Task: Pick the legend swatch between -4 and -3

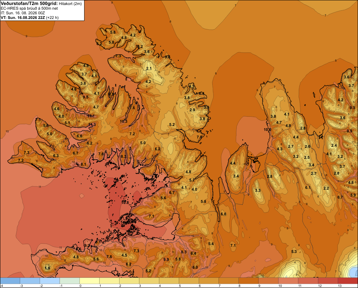Action: pyautogui.click(x=10, y=281)
